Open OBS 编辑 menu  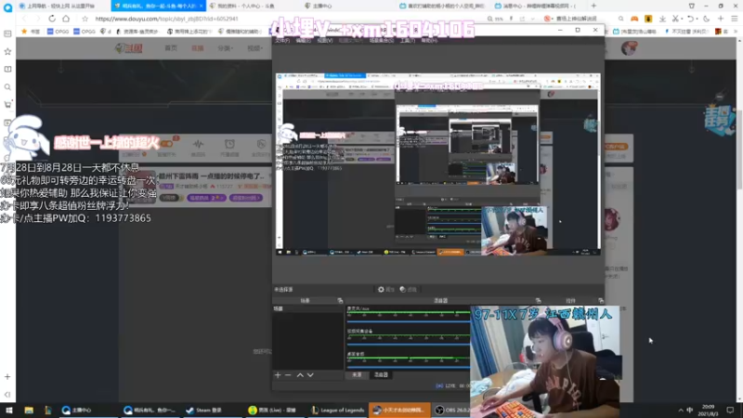tap(304, 41)
